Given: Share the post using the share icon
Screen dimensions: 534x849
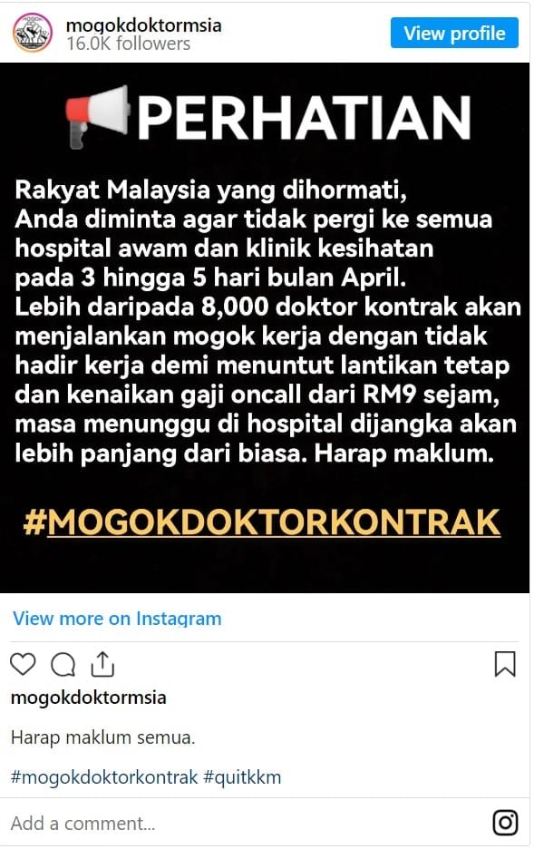Looking at the screenshot, I should click(102, 664).
